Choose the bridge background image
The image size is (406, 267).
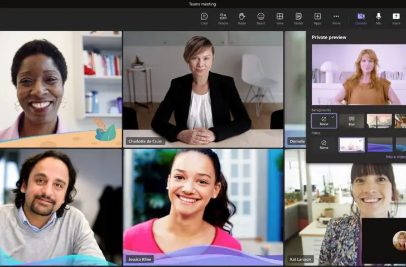(x=379, y=121)
